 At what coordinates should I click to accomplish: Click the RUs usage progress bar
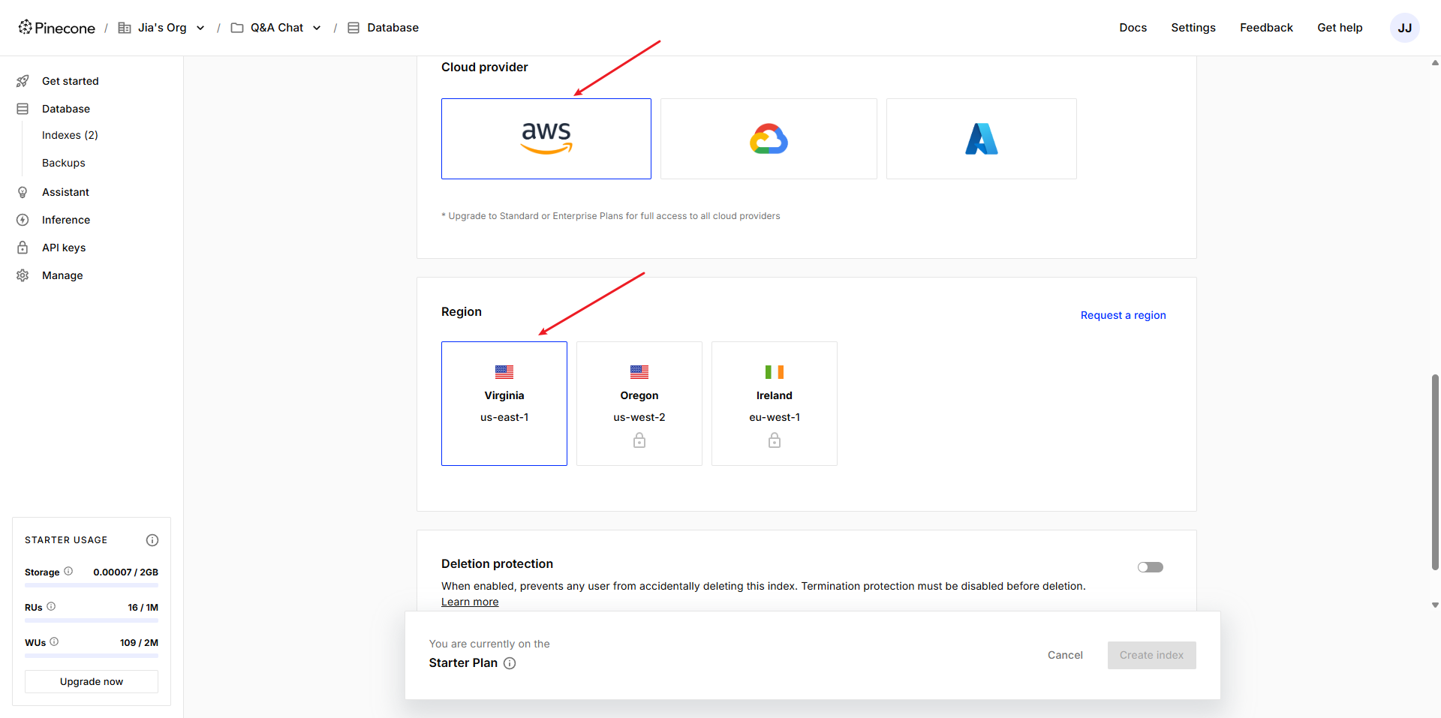pyautogui.click(x=92, y=620)
